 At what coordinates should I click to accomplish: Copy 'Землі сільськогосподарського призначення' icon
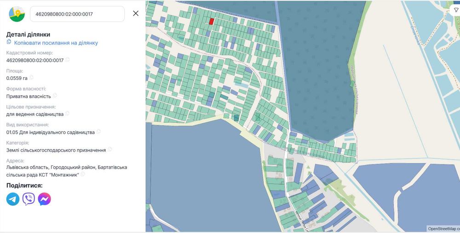pos(110,149)
